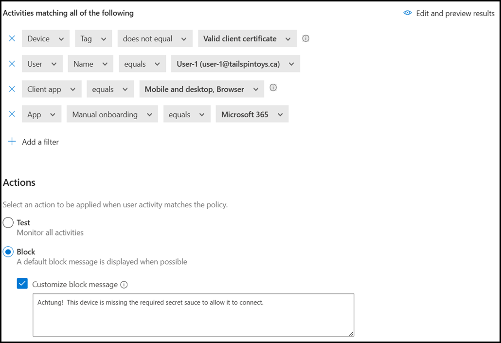This screenshot has width=501, height=343.
Task: Select the Block radio button
Action: tap(8, 252)
